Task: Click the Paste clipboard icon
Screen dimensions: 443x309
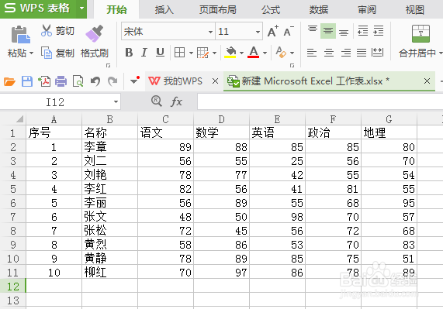Action: click(x=20, y=35)
